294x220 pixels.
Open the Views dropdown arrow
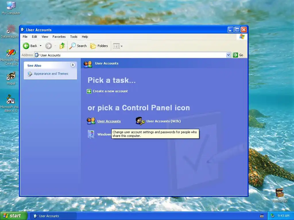click(122, 46)
